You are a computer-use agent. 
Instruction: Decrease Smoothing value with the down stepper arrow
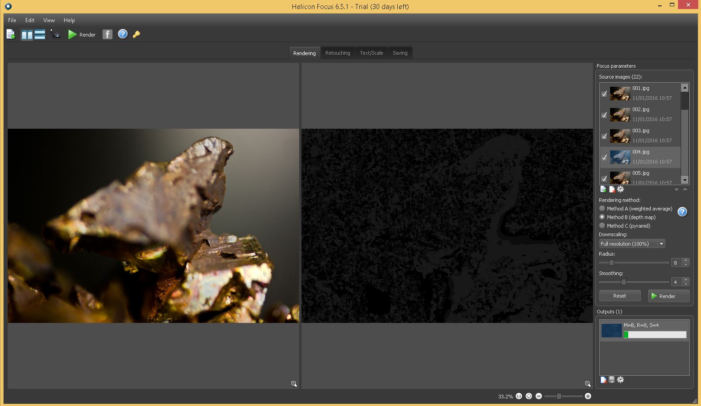click(686, 284)
